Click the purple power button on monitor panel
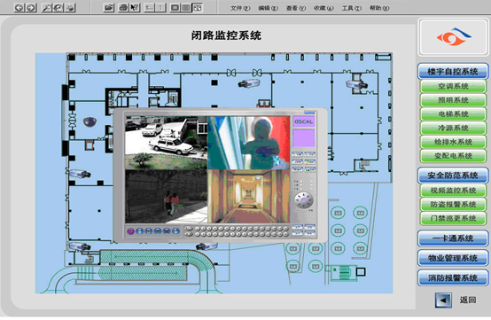This screenshot has width=491, height=320. click(x=130, y=231)
